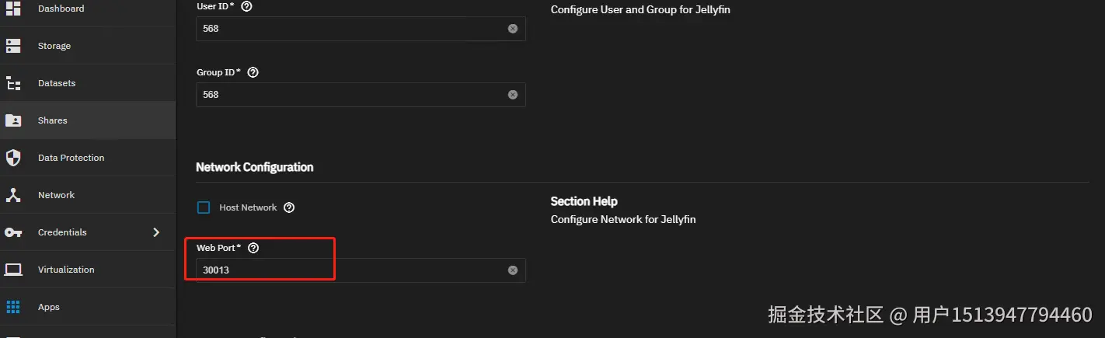Screen dimensions: 1105x338
Task: Click the Credentials key icon
Action: (x=13, y=232)
